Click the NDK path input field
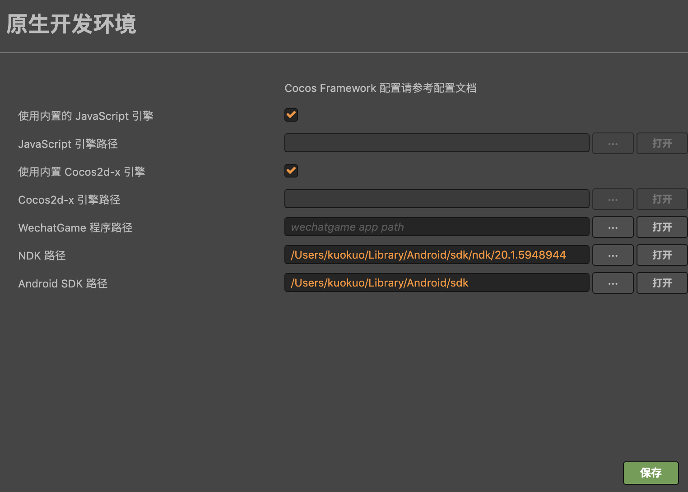Viewport: 688px width, 492px height. pyautogui.click(x=437, y=255)
